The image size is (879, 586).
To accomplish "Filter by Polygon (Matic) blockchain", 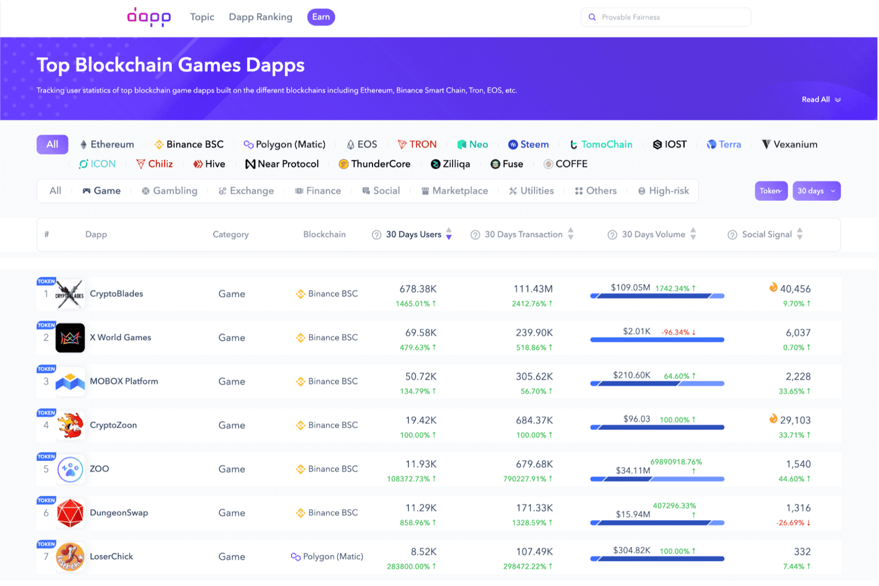I will click(x=285, y=145).
